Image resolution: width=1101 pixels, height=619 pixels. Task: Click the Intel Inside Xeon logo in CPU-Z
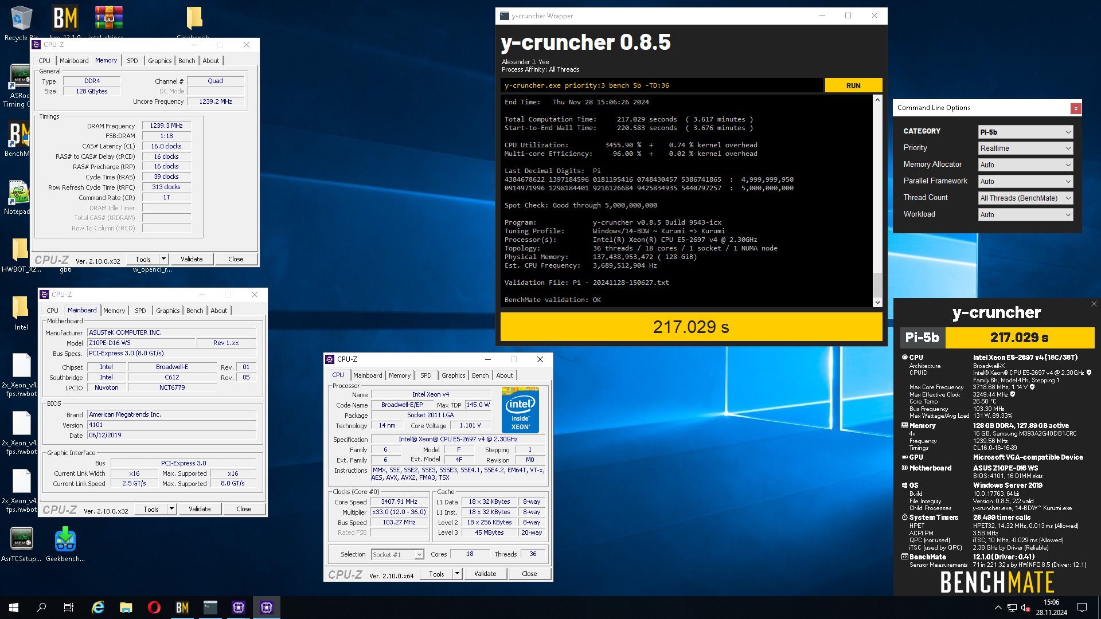coord(521,410)
